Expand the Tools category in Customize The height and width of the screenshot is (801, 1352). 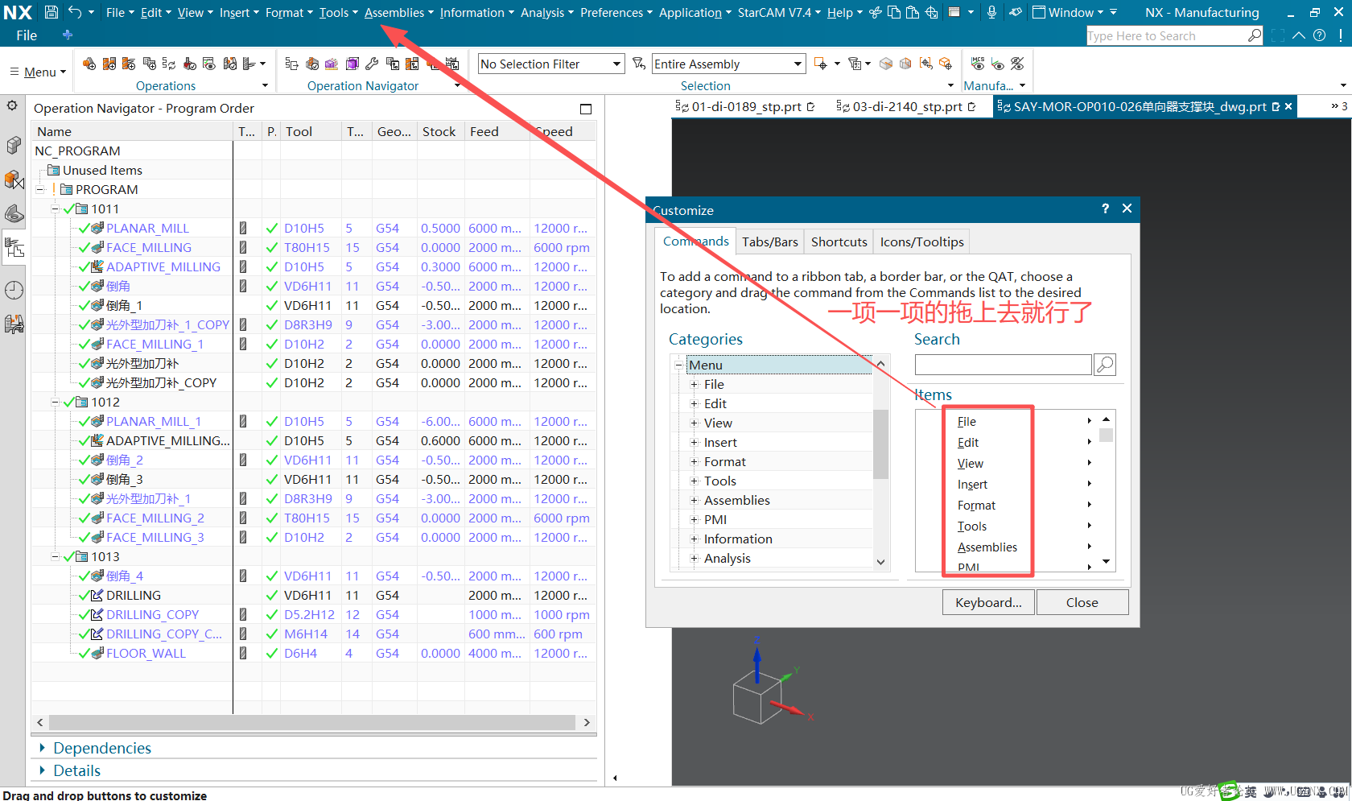click(x=694, y=481)
